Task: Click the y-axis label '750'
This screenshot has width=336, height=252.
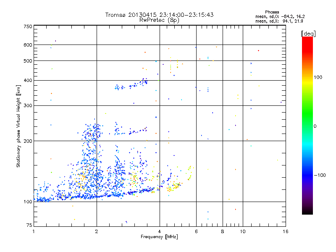Action: [x=28, y=26]
